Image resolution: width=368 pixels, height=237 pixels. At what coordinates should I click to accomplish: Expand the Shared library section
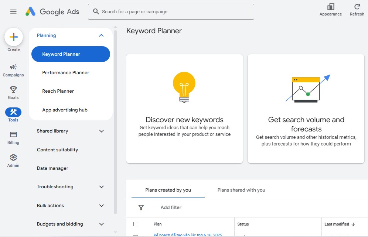pos(101,131)
